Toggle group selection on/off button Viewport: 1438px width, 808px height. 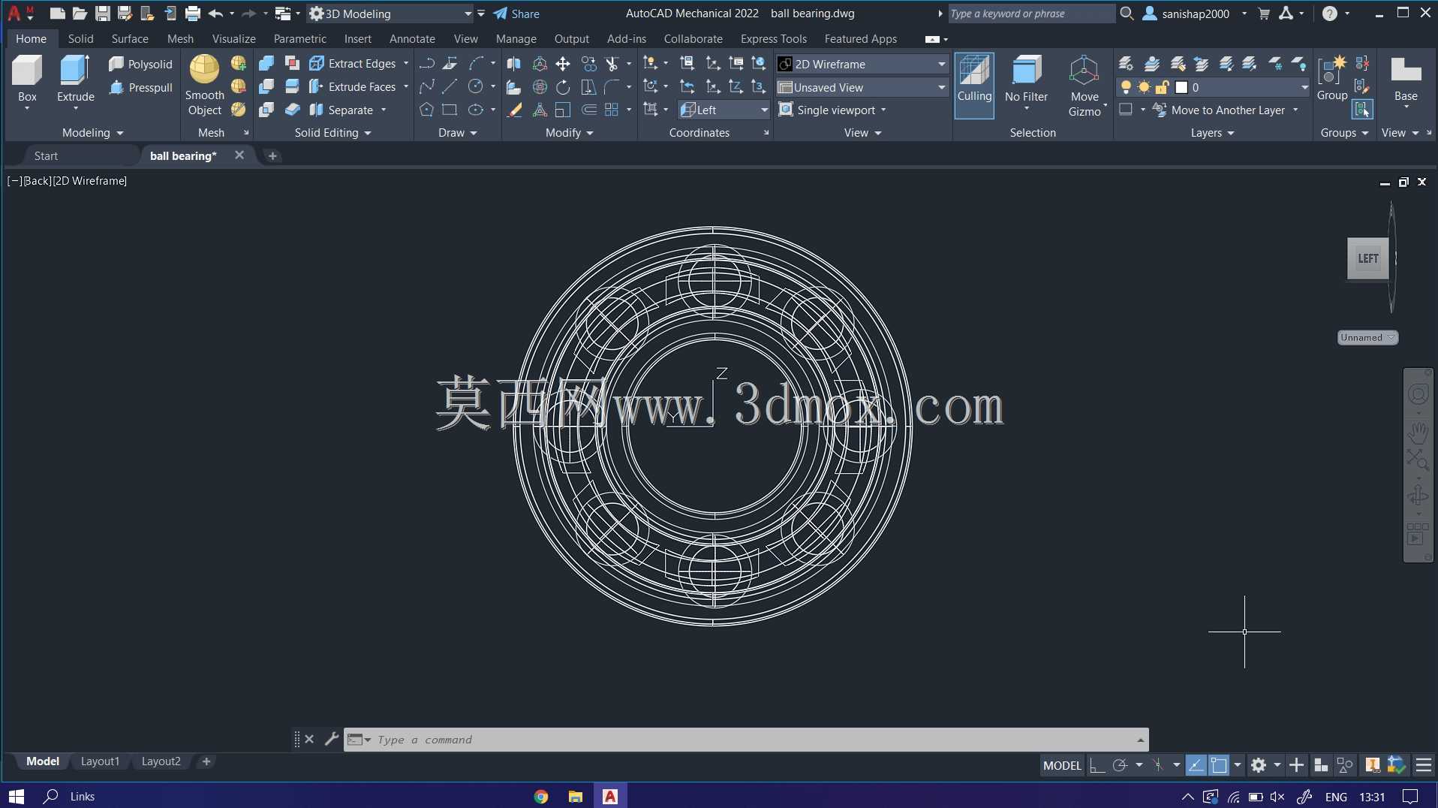click(1361, 110)
